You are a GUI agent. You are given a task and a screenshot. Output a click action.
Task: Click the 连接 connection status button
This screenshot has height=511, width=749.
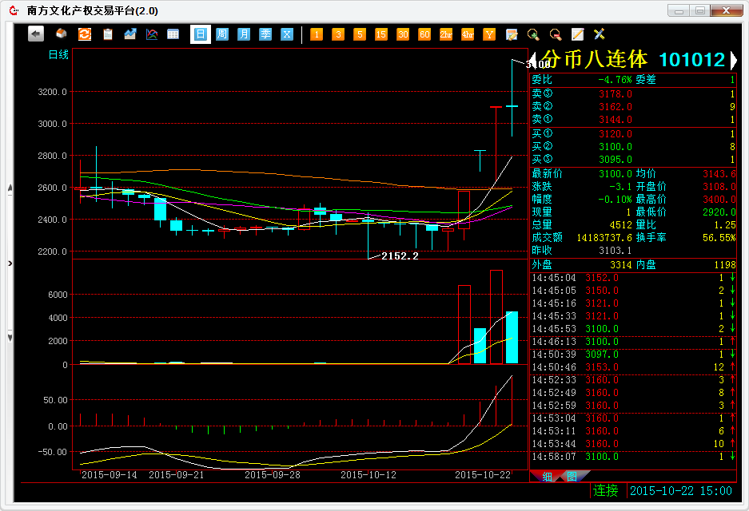tap(606, 490)
